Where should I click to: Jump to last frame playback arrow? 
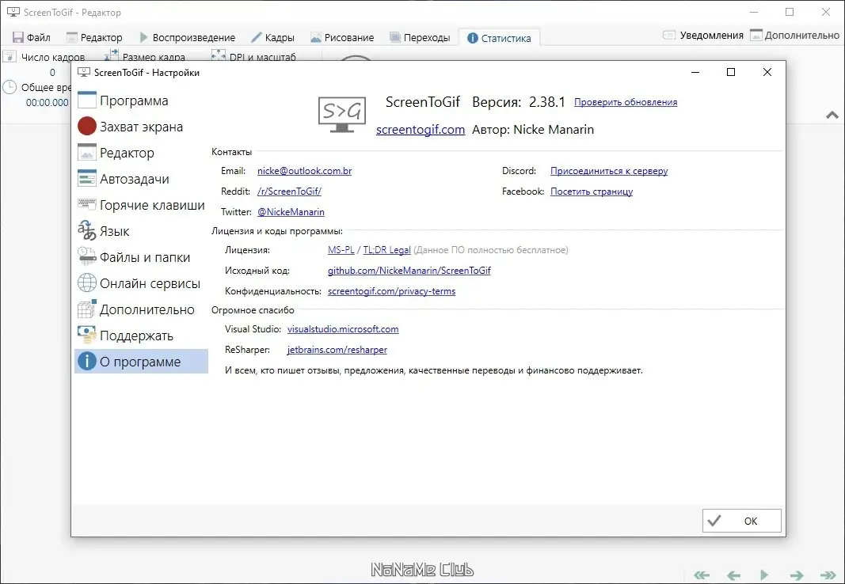[x=828, y=575]
